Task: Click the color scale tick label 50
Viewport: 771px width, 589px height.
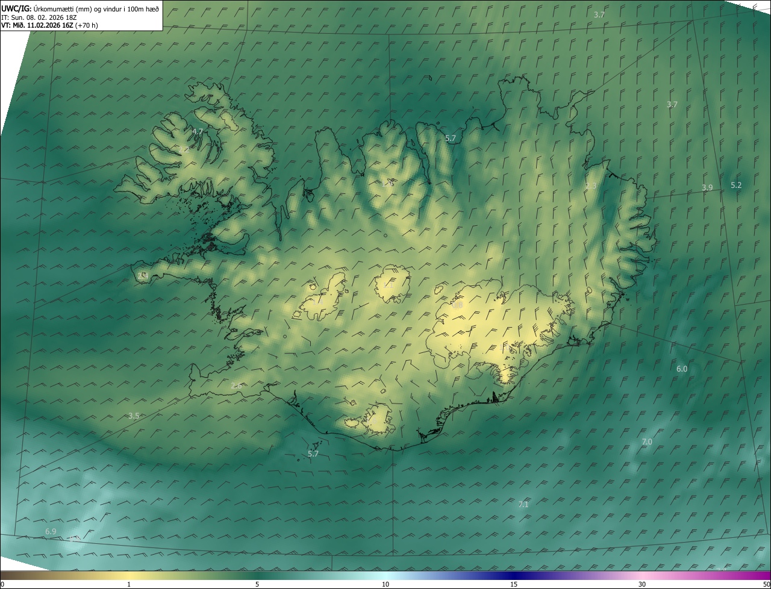Action: pos(766,584)
